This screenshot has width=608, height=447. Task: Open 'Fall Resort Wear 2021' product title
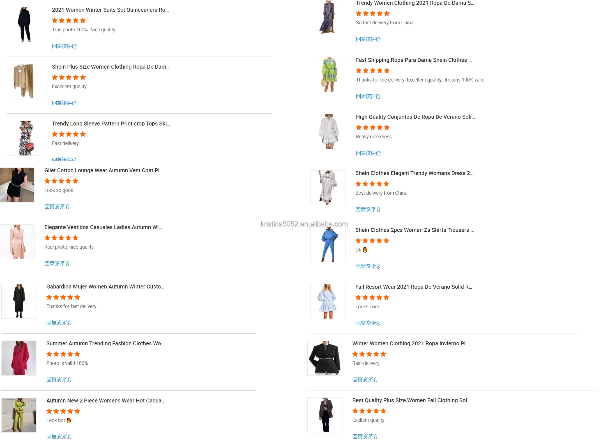413,287
